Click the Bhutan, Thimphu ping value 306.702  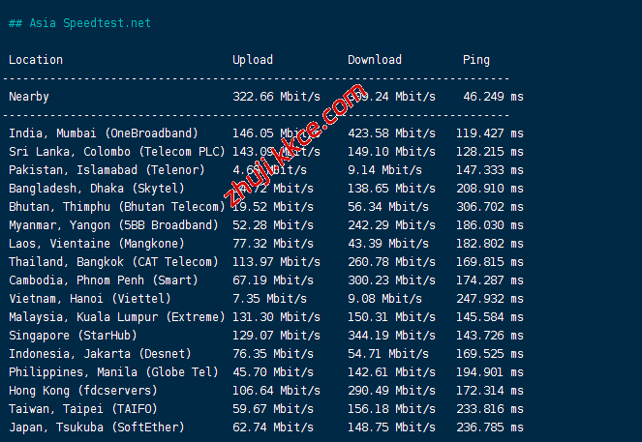(490, 207)
